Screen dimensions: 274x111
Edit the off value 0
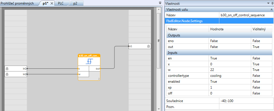point(230,93)
